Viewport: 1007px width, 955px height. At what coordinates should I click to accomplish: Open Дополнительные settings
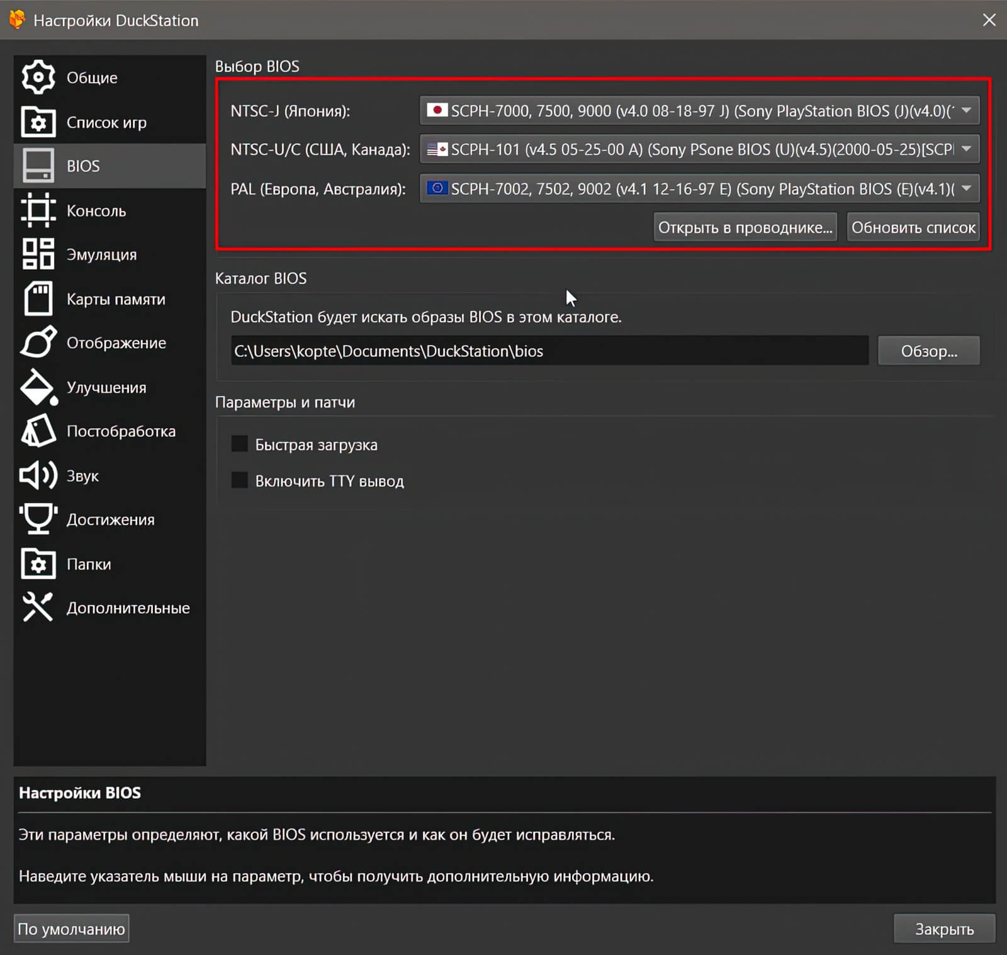point(110,607)
